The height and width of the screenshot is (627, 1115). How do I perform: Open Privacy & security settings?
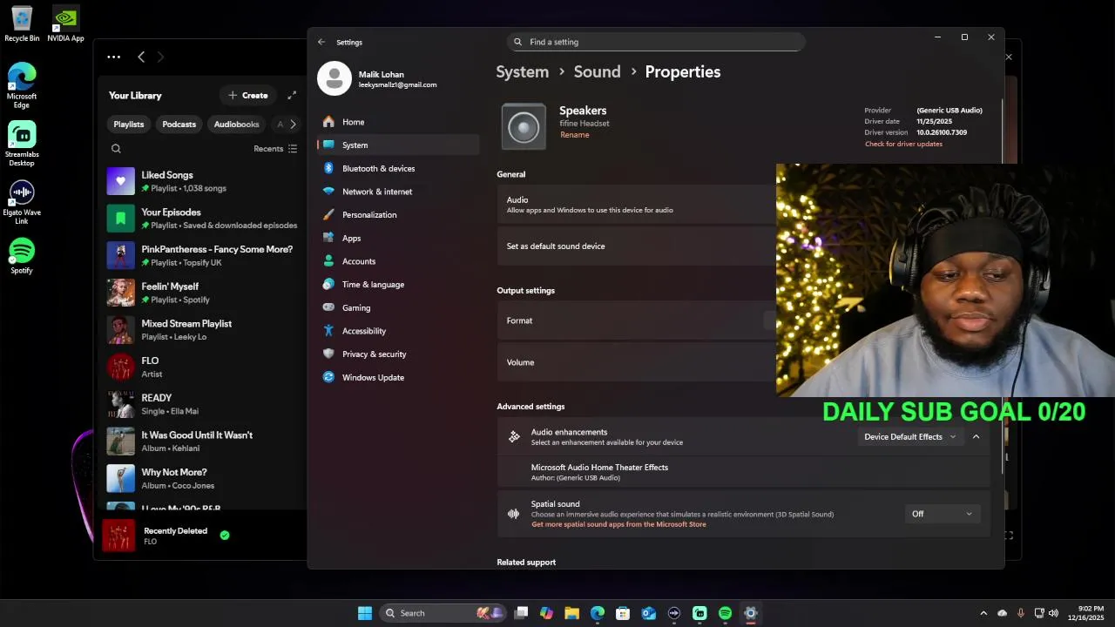click(398, 354)
